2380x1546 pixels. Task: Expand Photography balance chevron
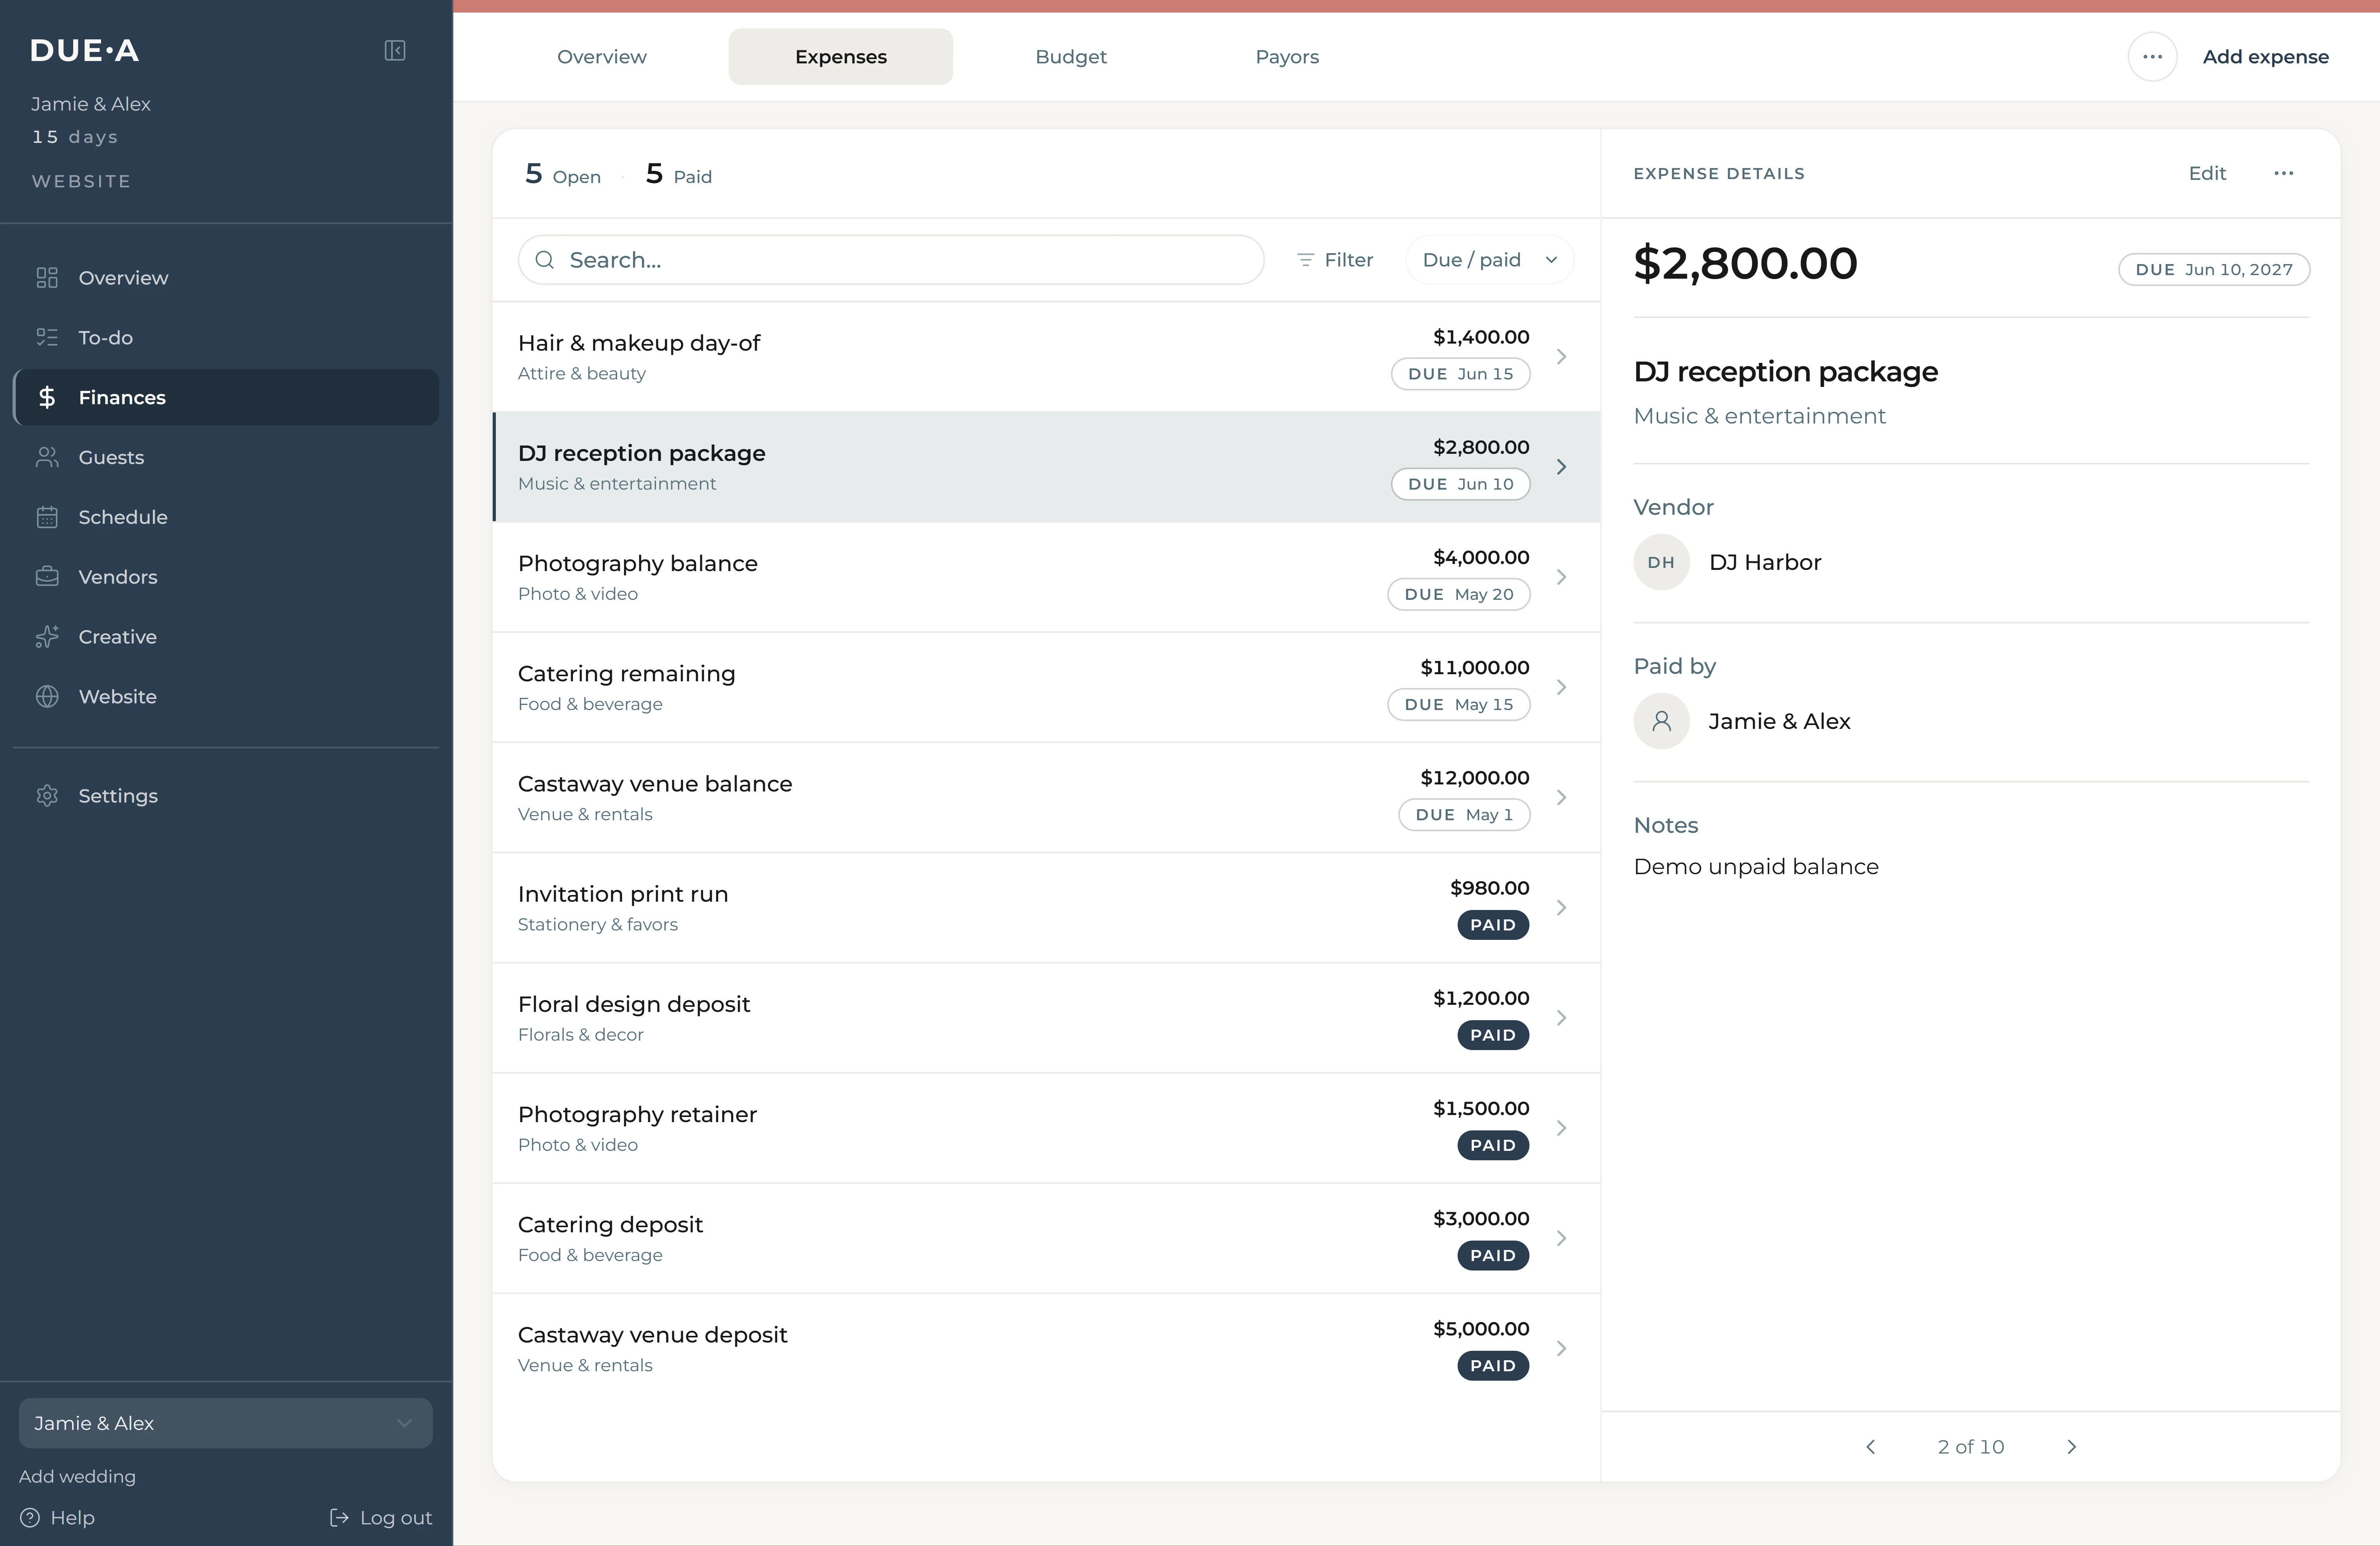[x=1561, y=577]
